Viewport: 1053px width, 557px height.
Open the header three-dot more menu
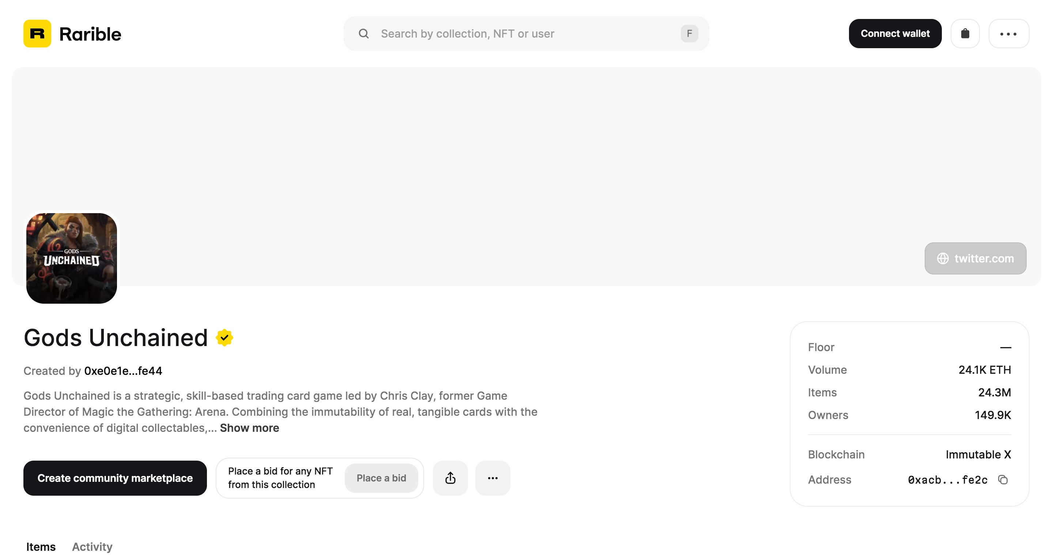tap(1008, 34)
